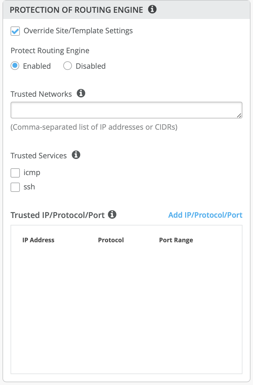Click the Port Range column header
The image size is (253, 385).
(176, 240)
